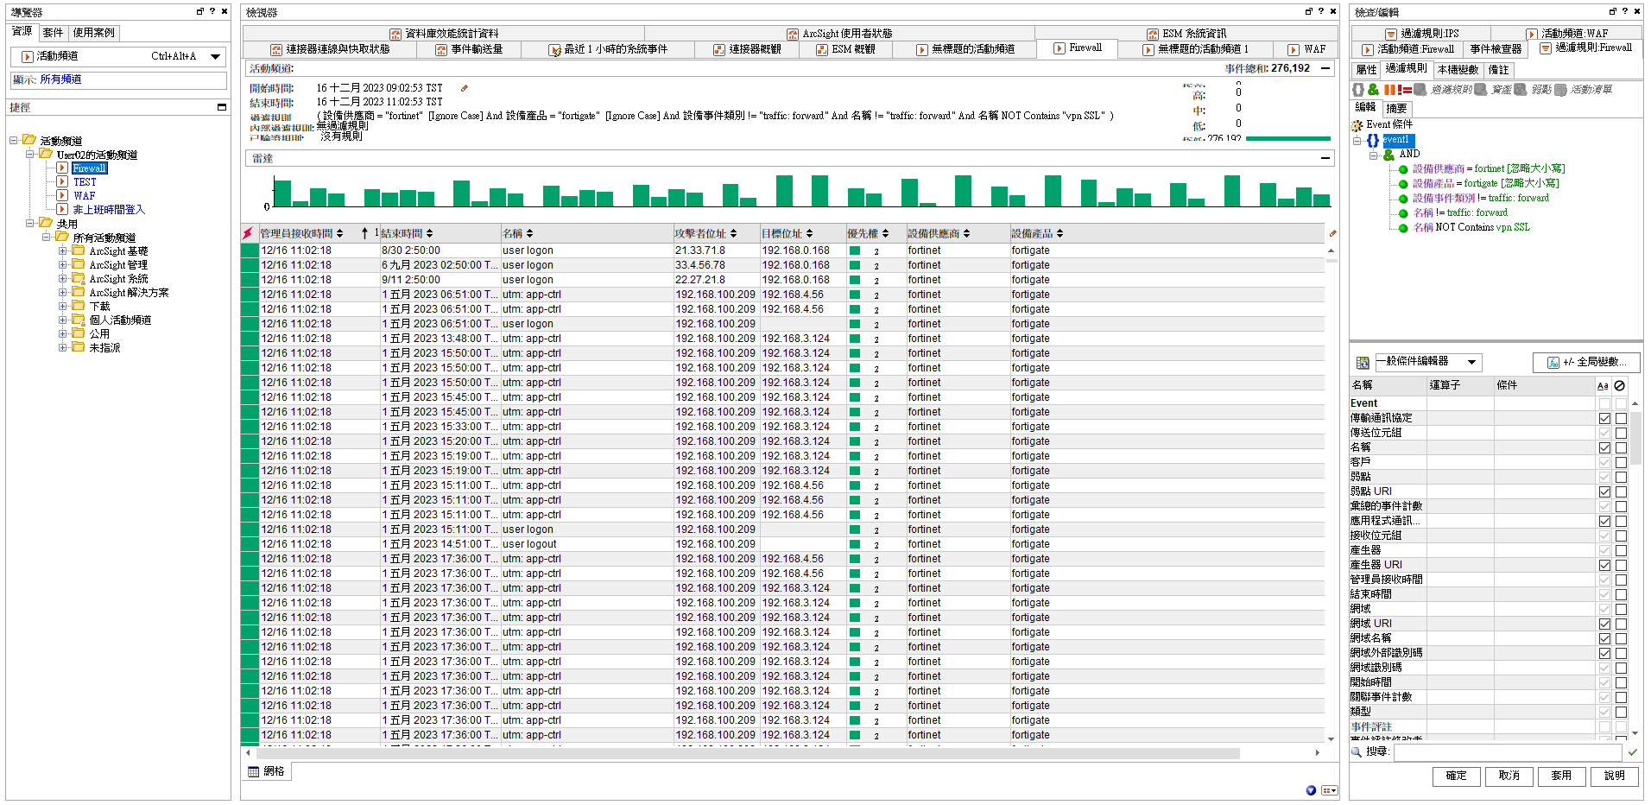The width and height of the screenshot is (1651, 805).
Task: Toggle case checkbox for 傳輸通訊協定 row
Action: tap(1604, 418)
